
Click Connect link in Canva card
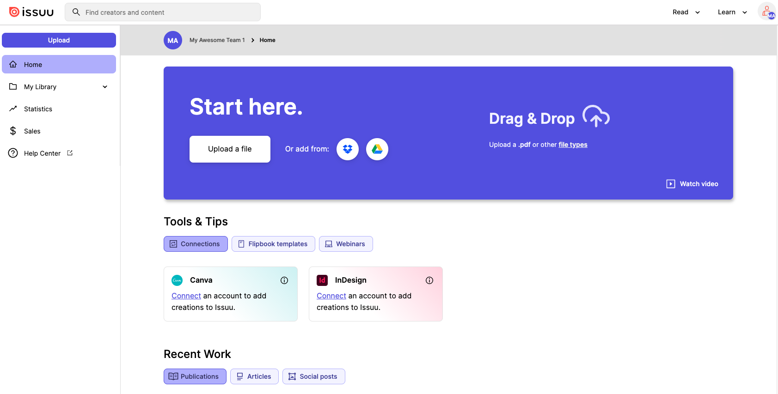coord(186,296)
